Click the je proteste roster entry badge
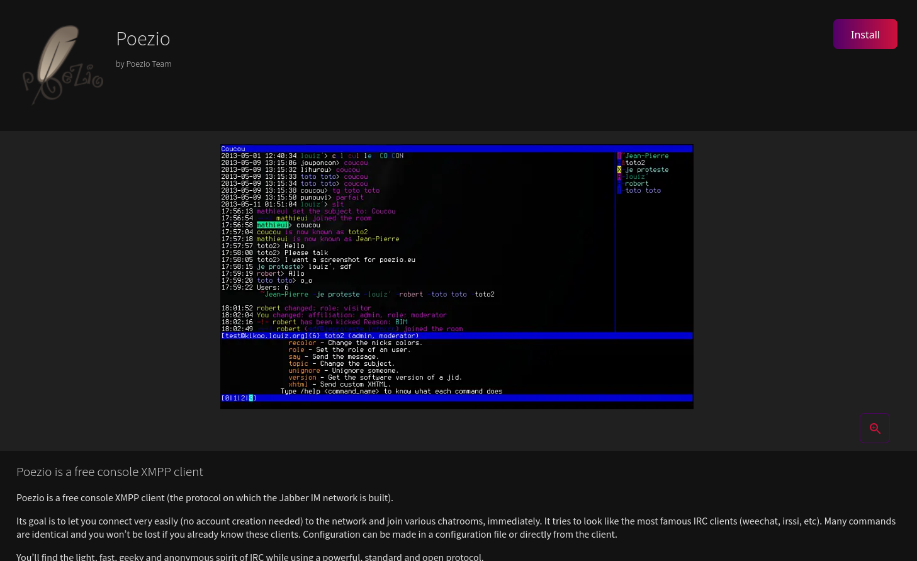The image size is (917, 561). point(619,169)
